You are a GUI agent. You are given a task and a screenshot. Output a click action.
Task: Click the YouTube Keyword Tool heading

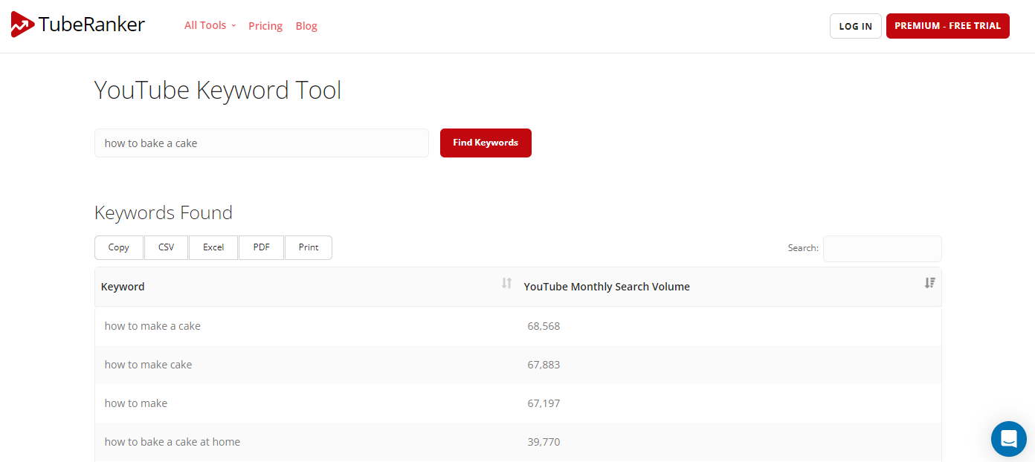click(x=218, y=91)
